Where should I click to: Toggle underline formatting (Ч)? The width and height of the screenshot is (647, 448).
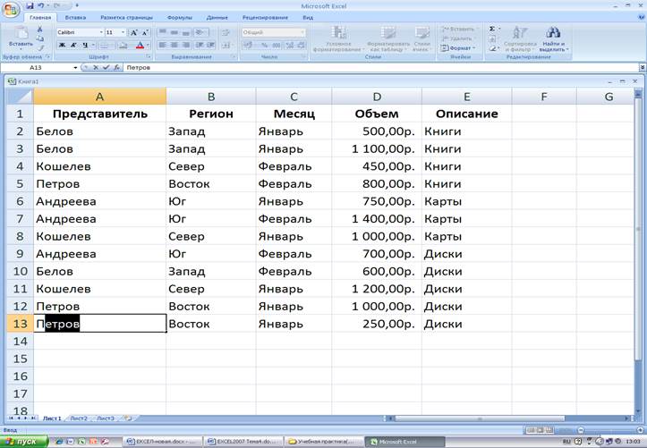tap(87, 45)
